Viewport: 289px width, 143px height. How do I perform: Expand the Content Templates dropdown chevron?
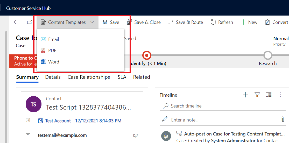pyautogui.click(x=92, y=22)
